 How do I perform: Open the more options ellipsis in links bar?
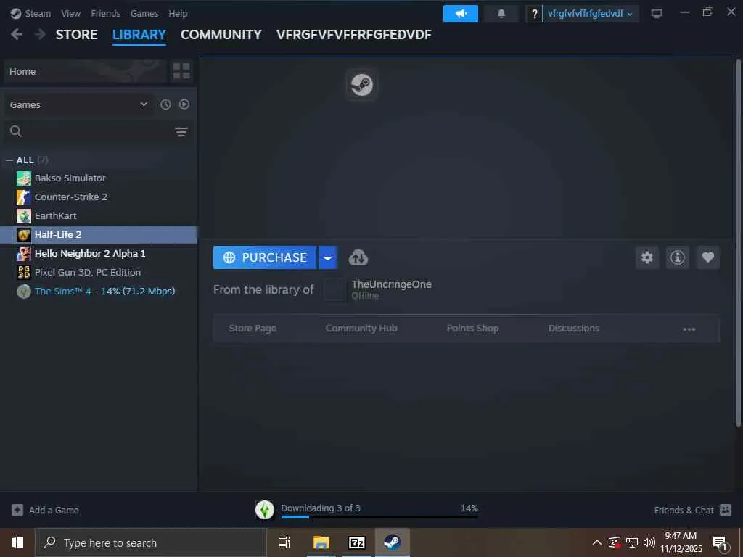689,329
